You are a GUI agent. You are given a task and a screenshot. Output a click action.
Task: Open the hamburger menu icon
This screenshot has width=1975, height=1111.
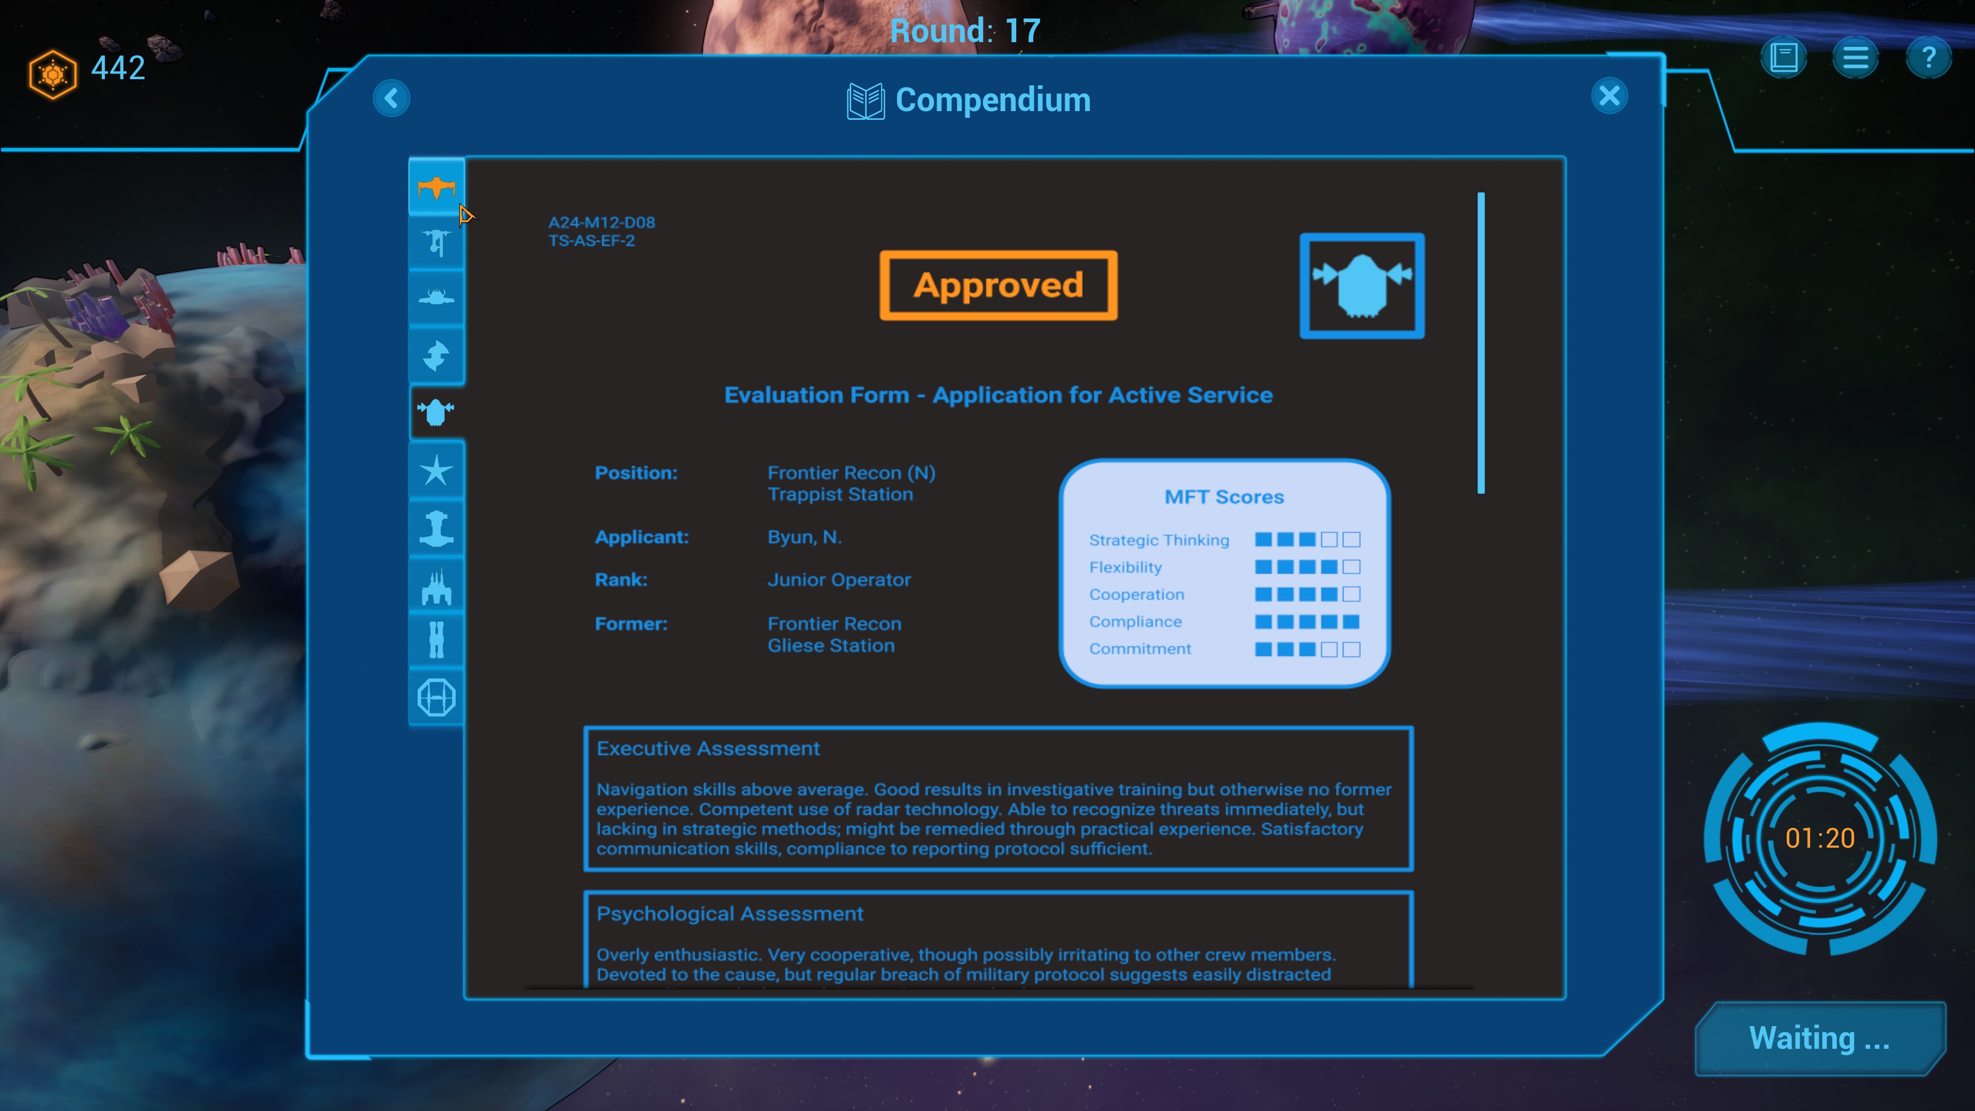1855,58
